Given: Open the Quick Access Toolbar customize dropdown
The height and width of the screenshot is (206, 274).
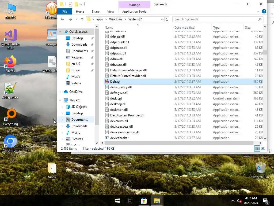Looking at the screenshot, I should tap(81, 4).
